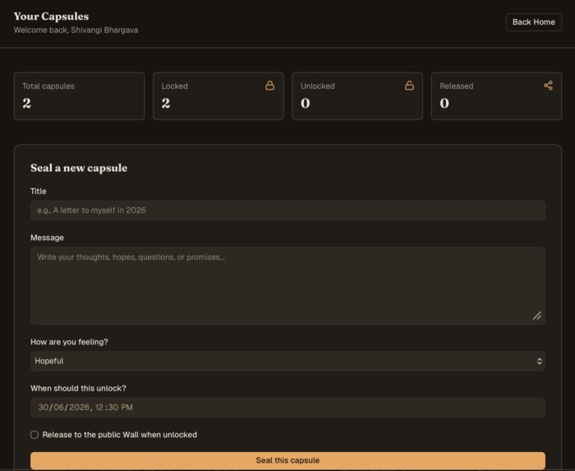The image size is (575, 471).
Task: Click the 'How are you feeling?' label
Action: [69, 342]
